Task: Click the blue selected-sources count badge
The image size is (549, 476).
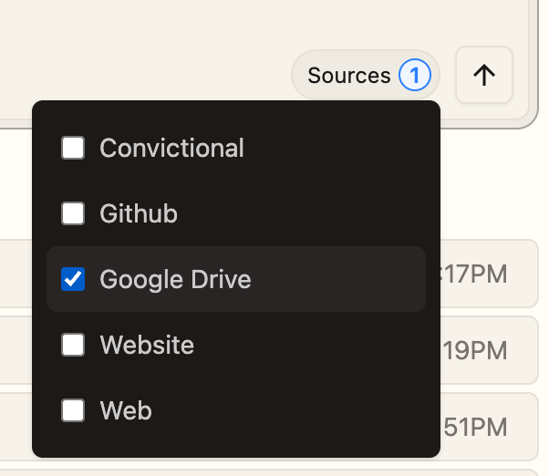Action: [415, 75]
